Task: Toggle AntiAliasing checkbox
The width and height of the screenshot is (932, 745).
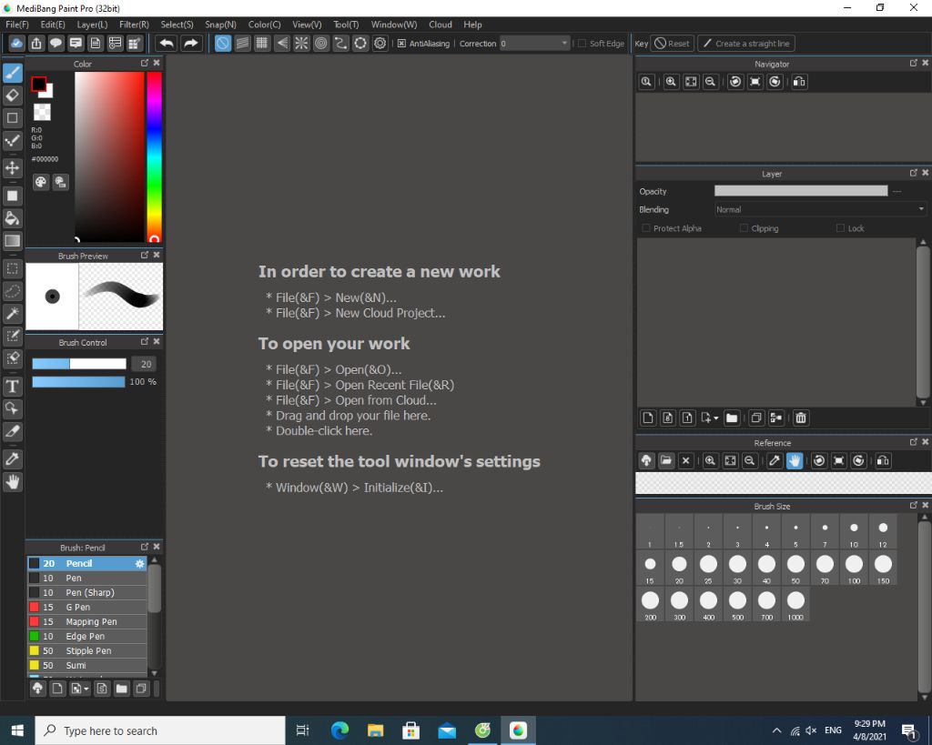Action: tap(401, 44)
